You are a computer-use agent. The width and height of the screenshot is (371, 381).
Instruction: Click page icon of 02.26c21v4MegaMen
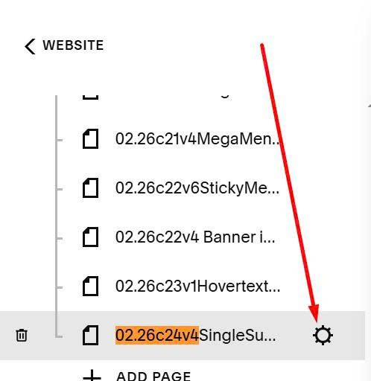pos(90,139)
